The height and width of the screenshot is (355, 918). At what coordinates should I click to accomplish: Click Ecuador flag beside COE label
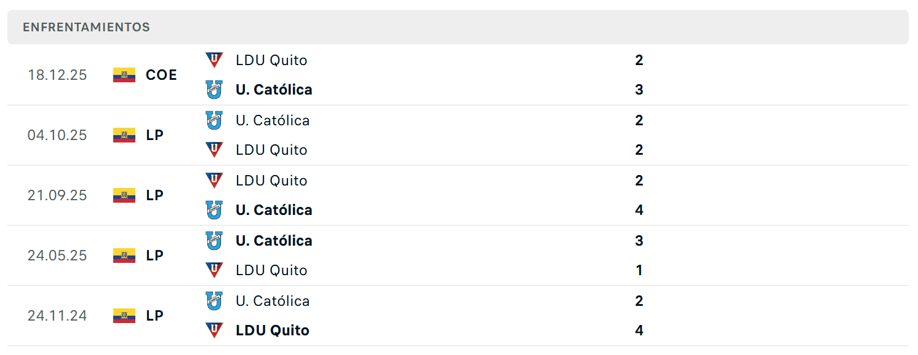tap(124, 75)
